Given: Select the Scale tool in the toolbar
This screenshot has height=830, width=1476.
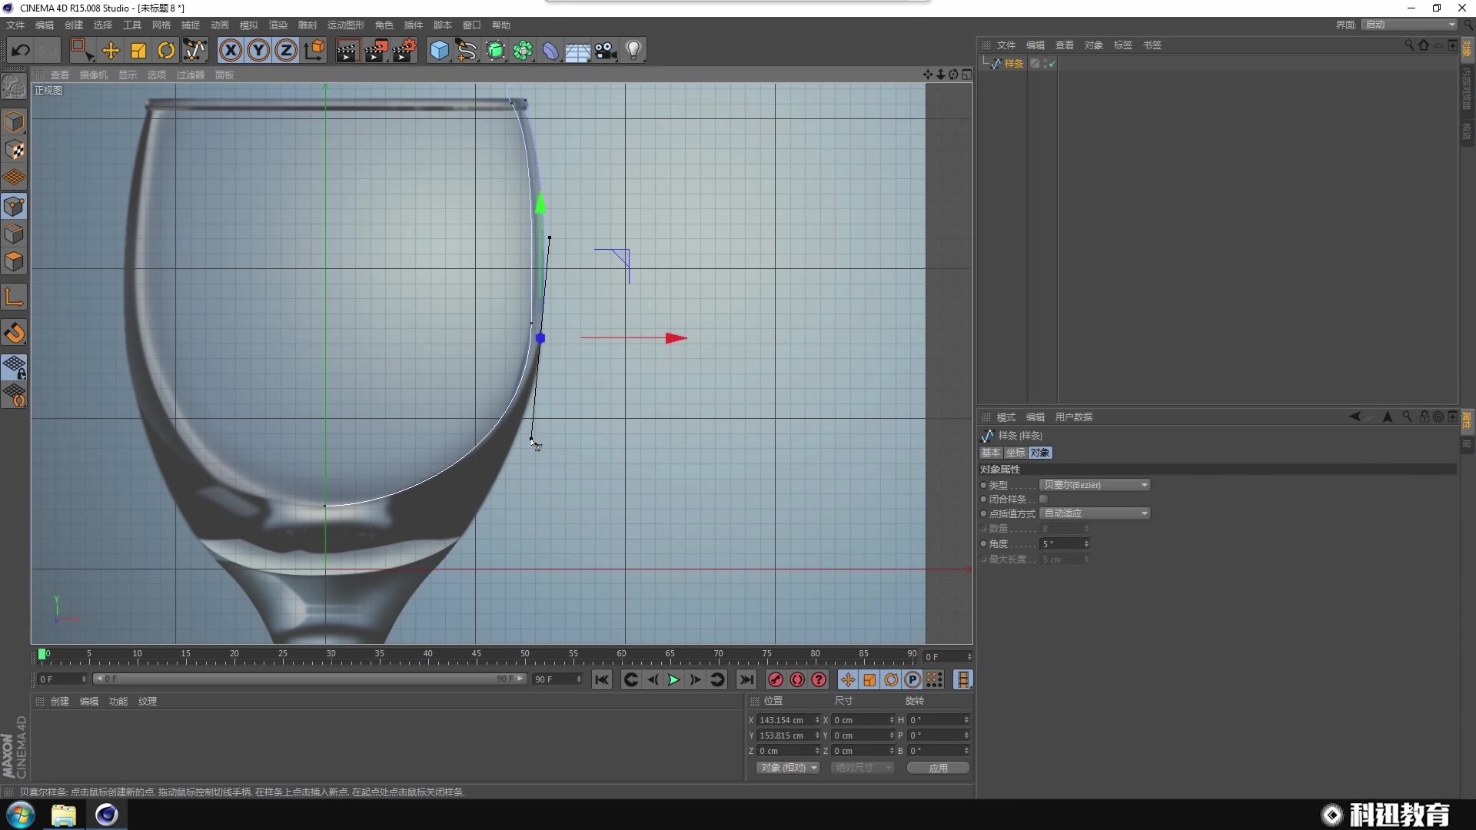Looking at the screenshot, I should (138, 50).
